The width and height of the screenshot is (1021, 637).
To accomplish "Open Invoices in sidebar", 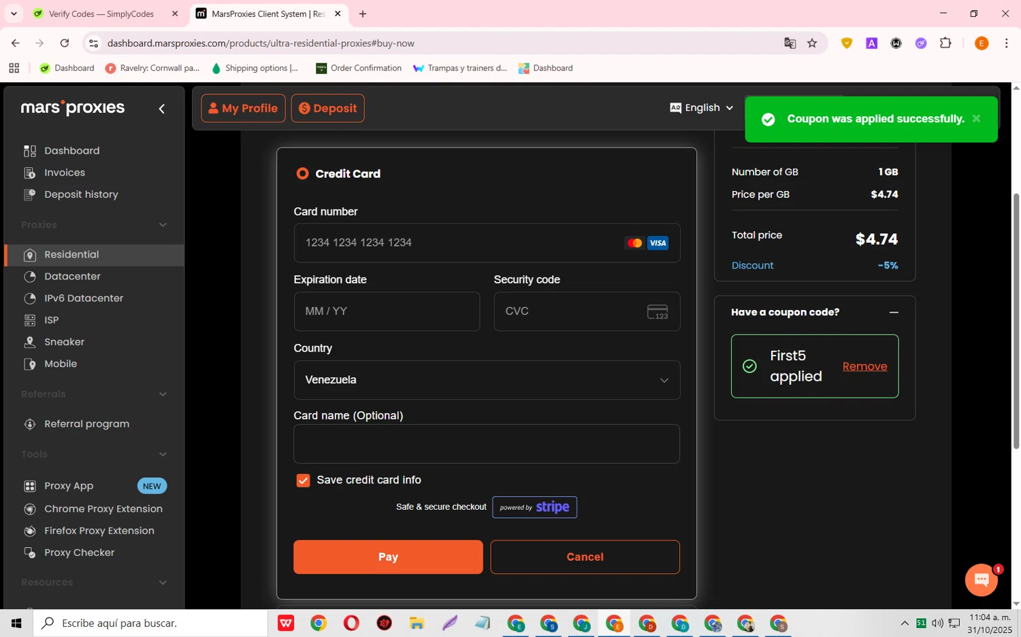I will [65, 173].
